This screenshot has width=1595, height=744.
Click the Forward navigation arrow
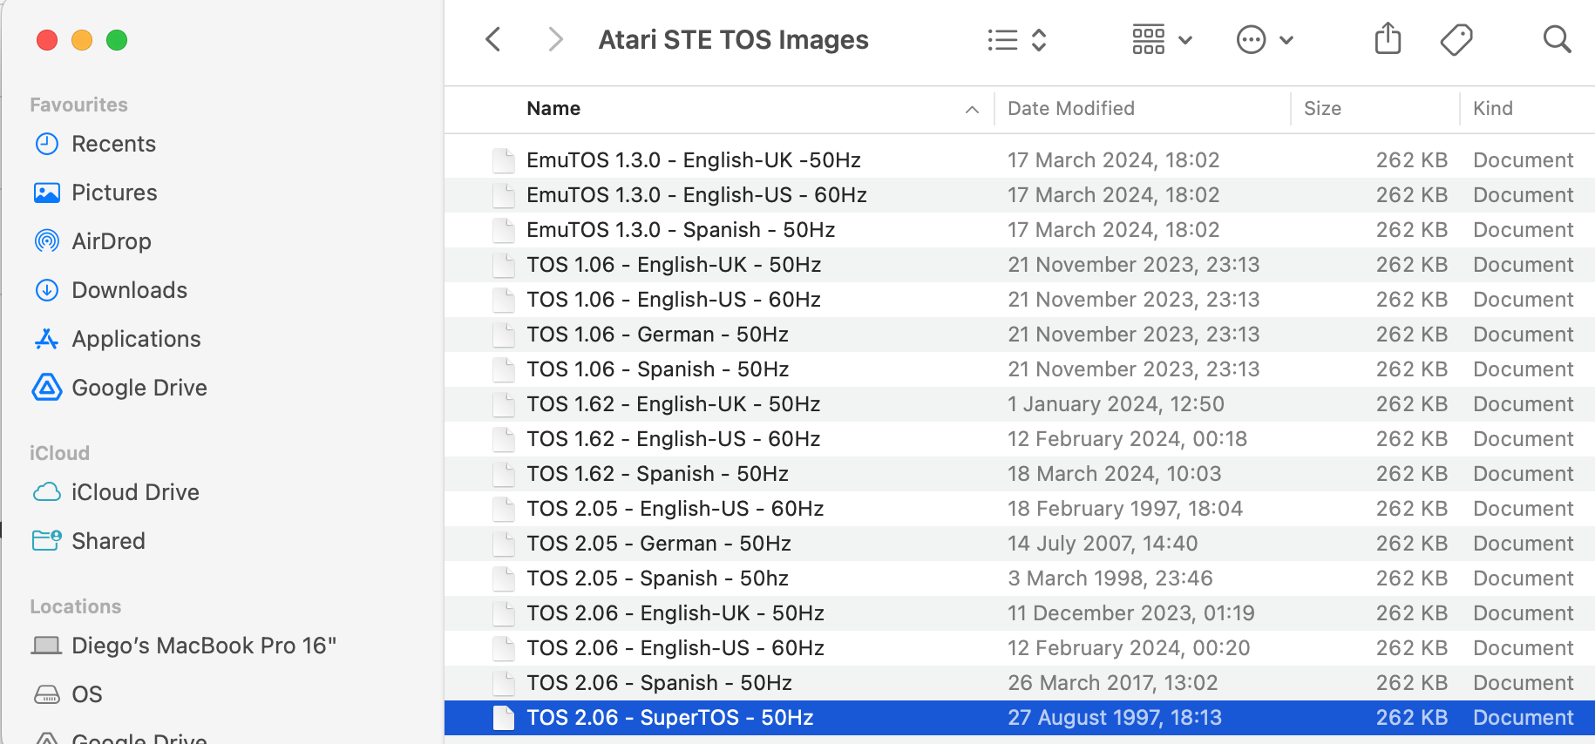[554, 39]
